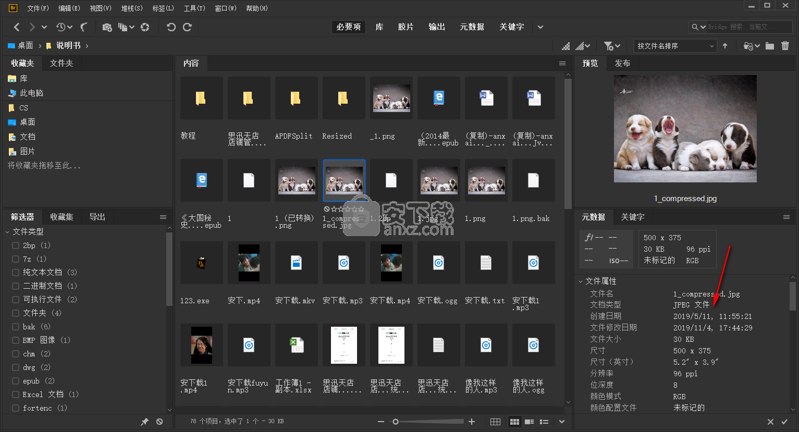
Task: Expand the workspace switcher chevron
Action: click(540, 27)
